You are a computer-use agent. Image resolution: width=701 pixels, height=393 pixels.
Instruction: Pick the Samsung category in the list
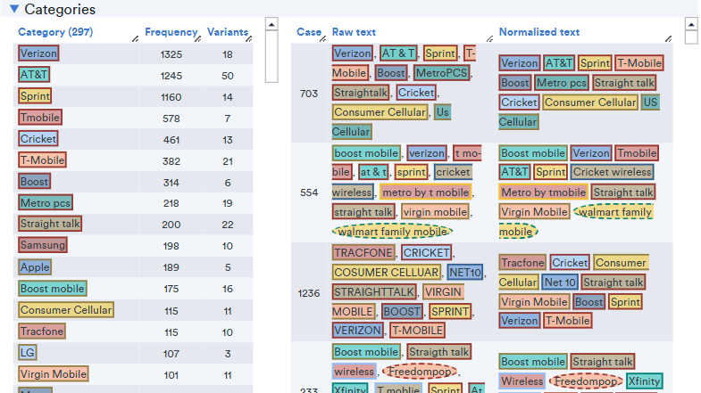(x=43, y=246)
